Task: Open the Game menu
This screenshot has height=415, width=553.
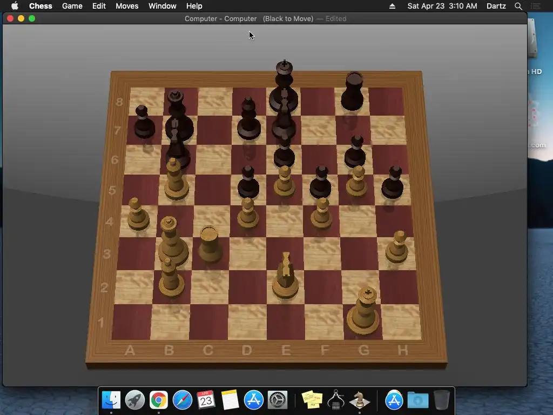Action: tap(72, 6)
